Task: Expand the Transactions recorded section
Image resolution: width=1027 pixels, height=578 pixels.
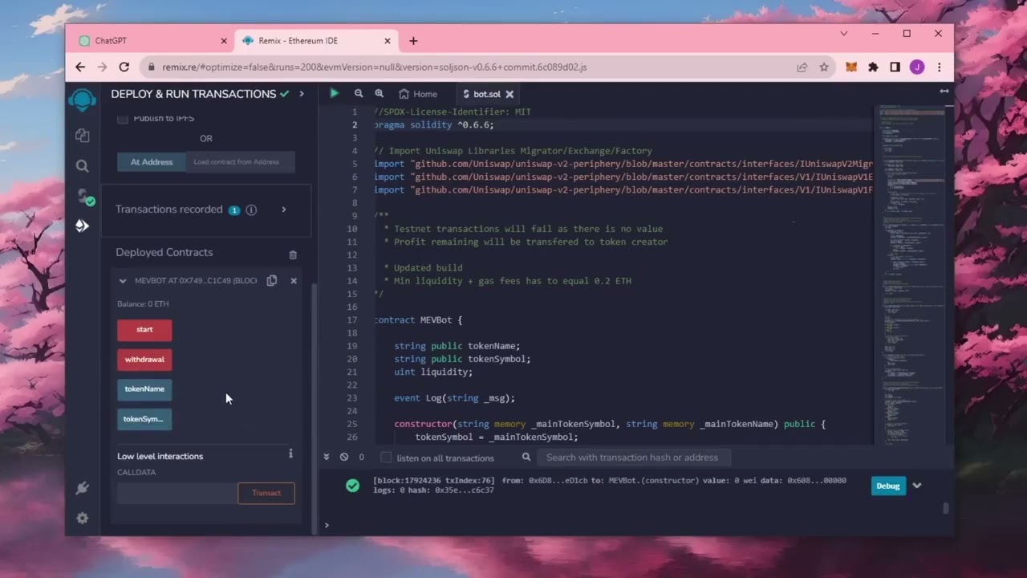Action: [283, 210]
